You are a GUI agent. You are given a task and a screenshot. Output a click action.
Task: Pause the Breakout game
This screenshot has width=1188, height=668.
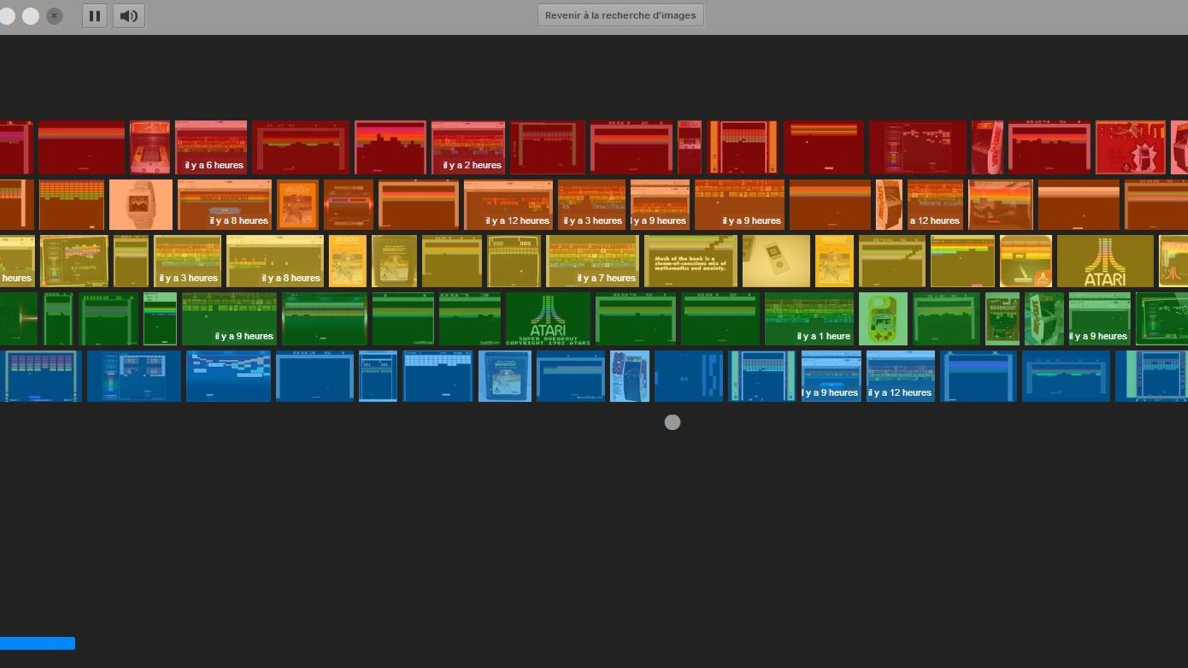[95, 16]
